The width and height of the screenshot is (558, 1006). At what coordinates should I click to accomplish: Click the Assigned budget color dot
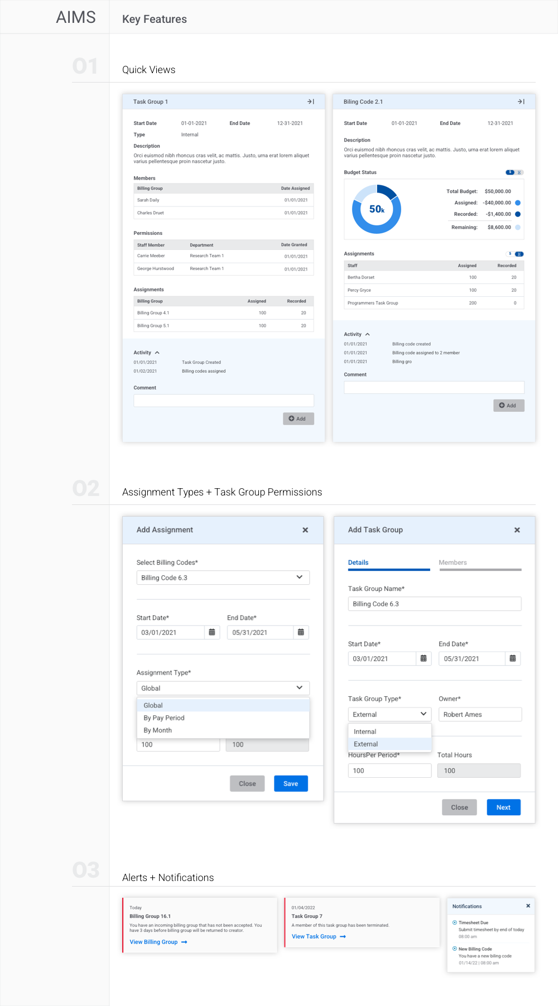(518, 203)
